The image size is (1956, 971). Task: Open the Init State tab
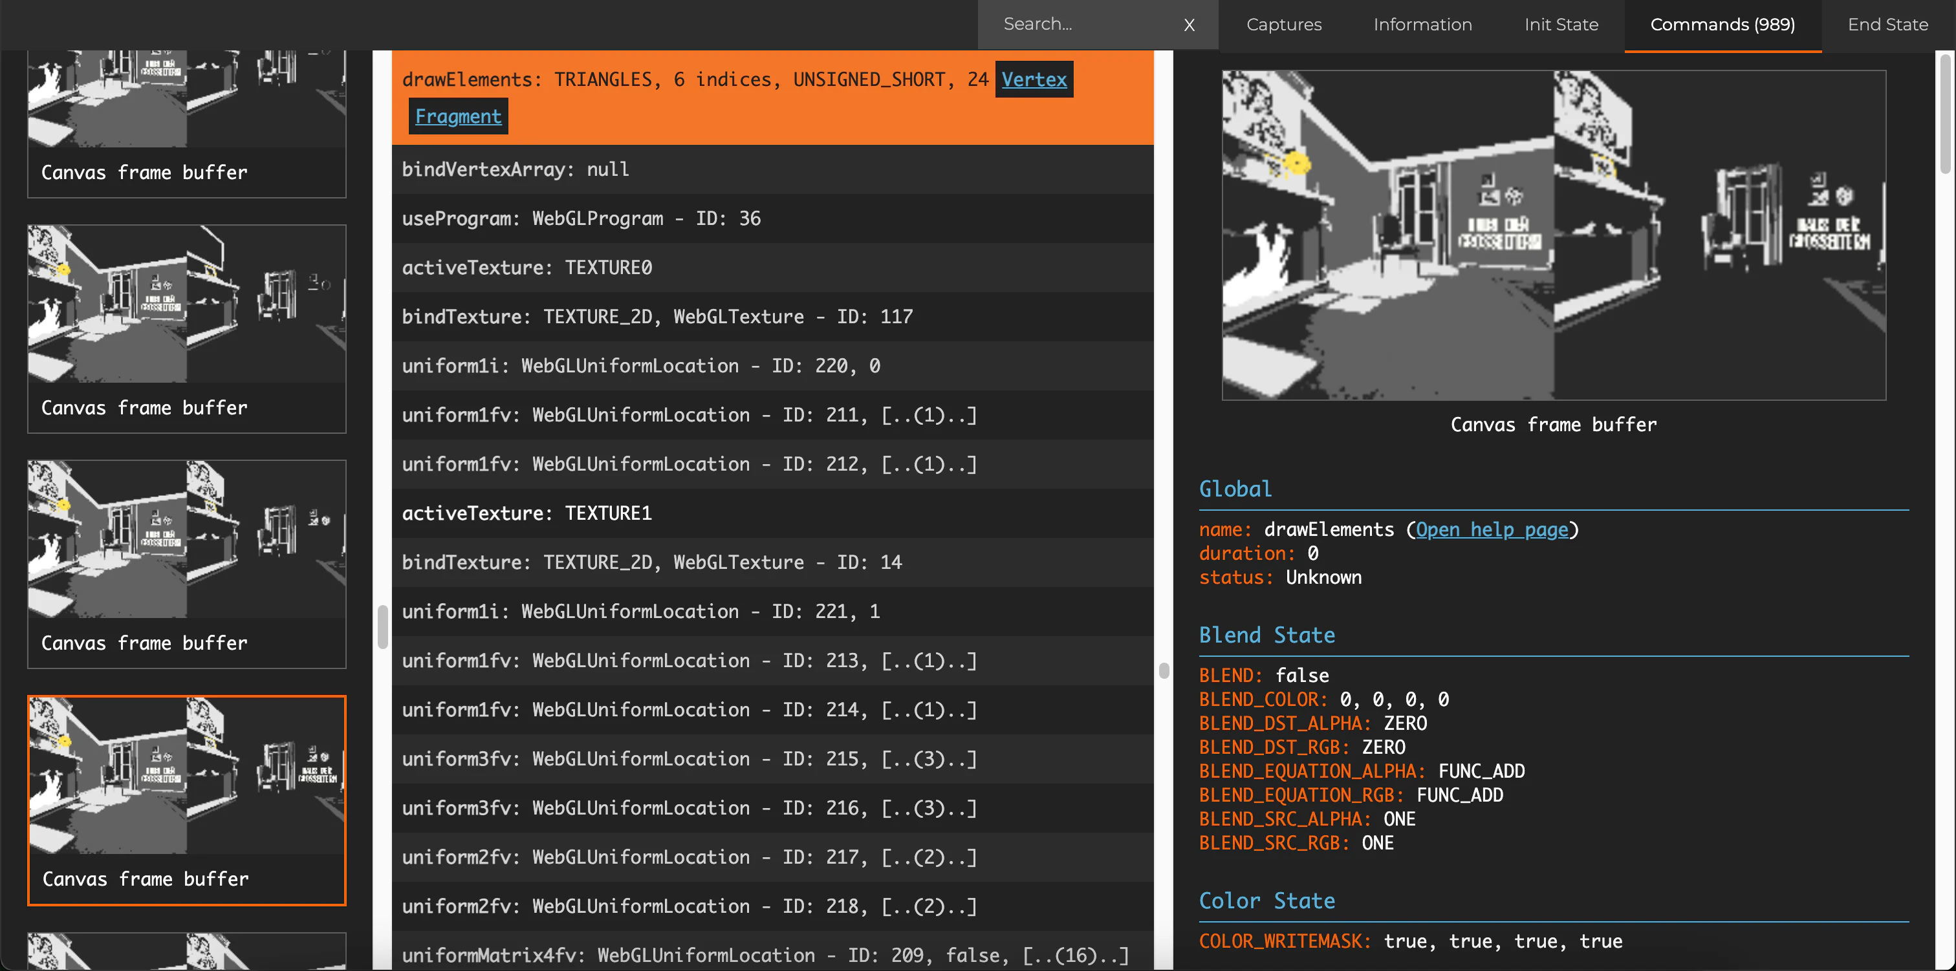[1561, 25]
